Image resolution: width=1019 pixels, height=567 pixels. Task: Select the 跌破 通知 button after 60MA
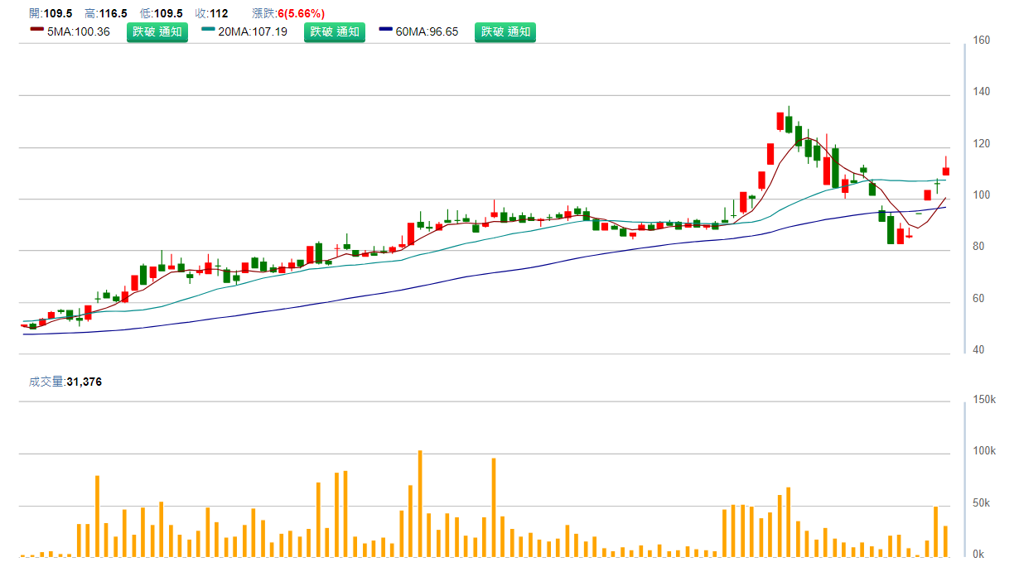point(505,31)
